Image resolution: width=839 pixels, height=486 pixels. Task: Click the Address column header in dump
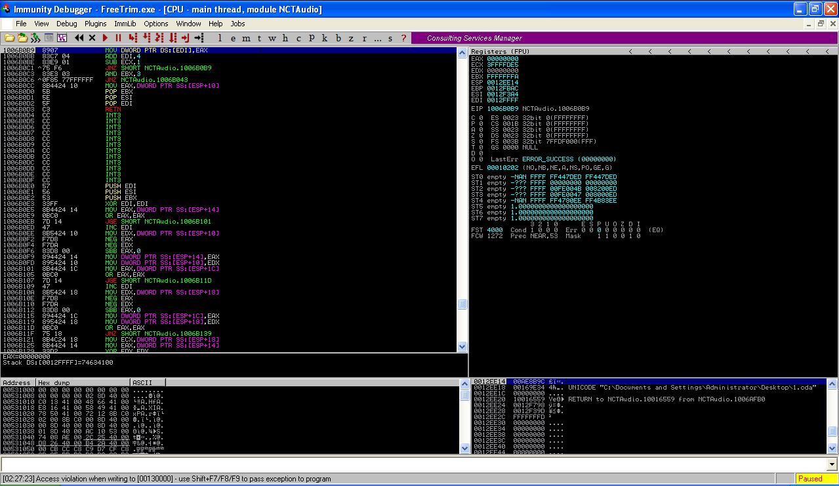click(x=18, y=382)
